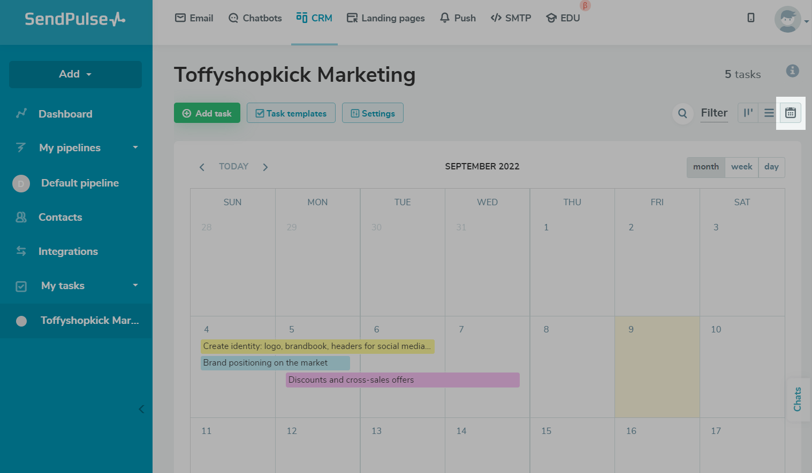Viewport: 812px width, 473px height.
Task: Switch to calendar view icon
Action: tap(791, 113)
